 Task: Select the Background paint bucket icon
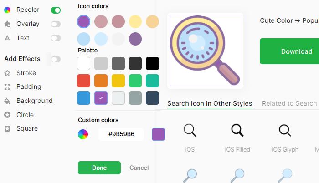[7, 101]
